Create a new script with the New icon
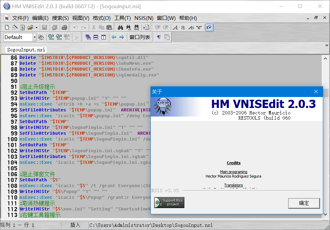Screen dimensions: 330x230 (x=7, y=27)
